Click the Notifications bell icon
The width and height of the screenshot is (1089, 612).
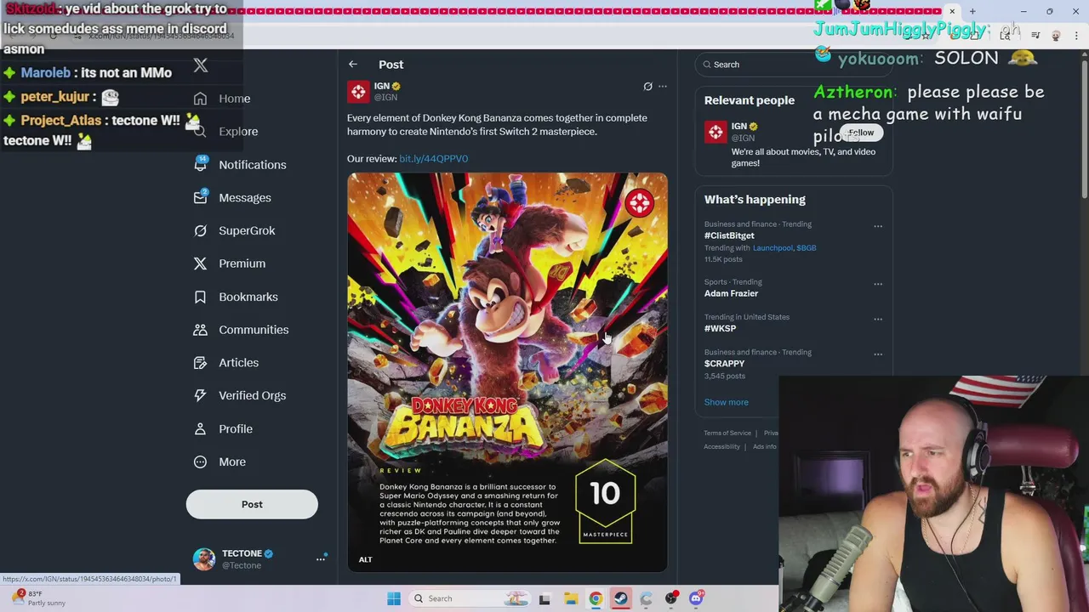coord(200,165)
